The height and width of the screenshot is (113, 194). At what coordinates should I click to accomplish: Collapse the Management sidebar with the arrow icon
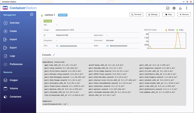32,15
